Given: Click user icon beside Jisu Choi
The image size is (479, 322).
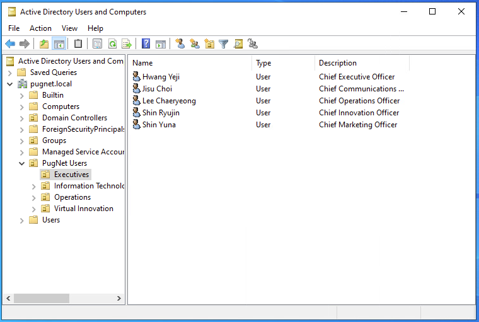Looking at the screenshot, I should (x=137, y=88).
